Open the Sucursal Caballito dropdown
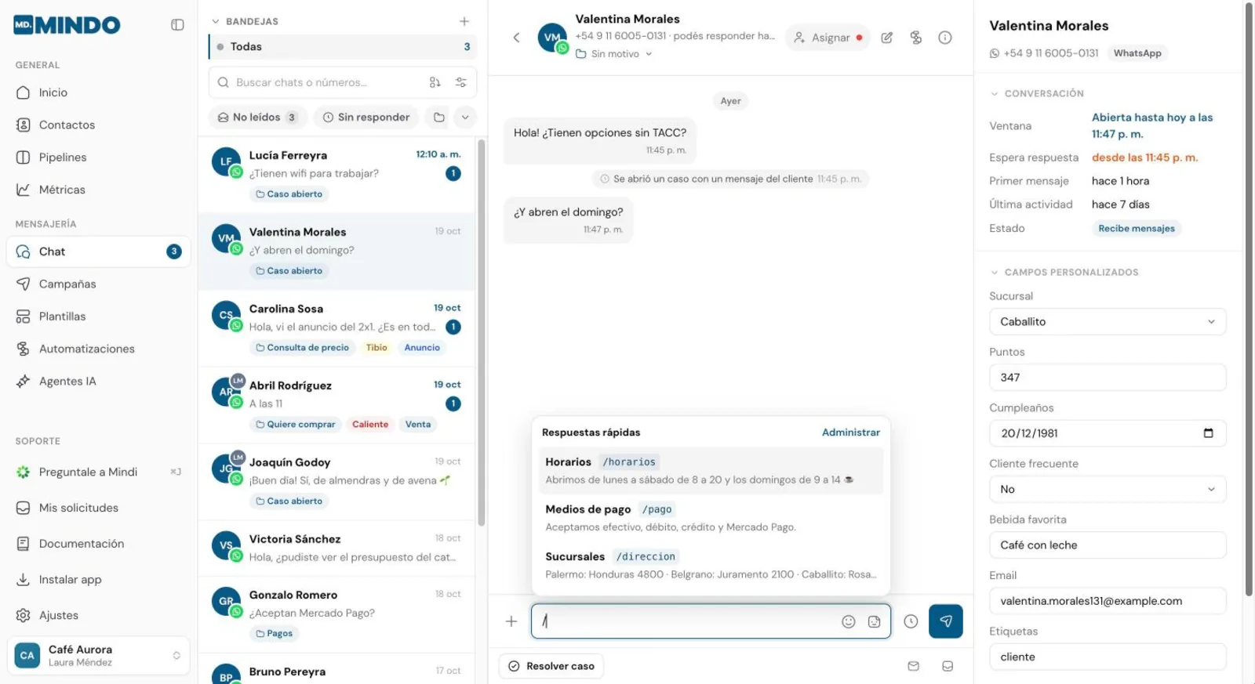Image resolution: width=1255 pixels, height=684 pixels. click(1108, 322)
